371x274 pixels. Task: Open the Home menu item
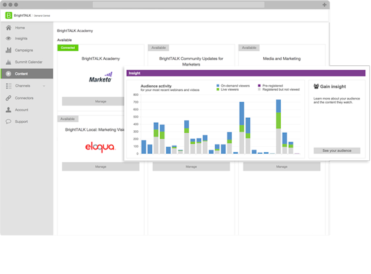(x=20, y=28)
